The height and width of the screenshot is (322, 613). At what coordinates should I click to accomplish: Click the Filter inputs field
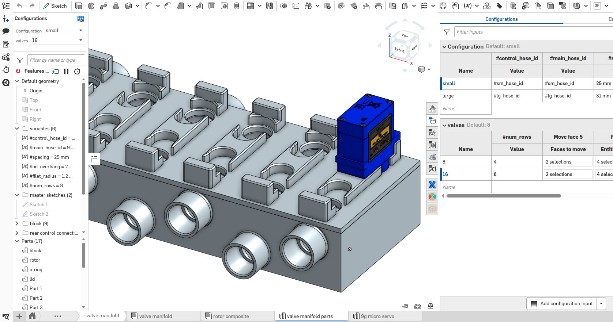click(x=533, y=32)
